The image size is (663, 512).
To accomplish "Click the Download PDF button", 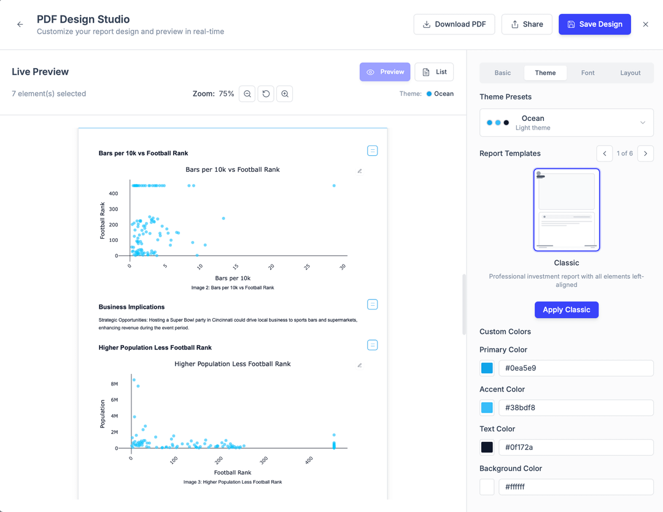I will tap(454, 25).
